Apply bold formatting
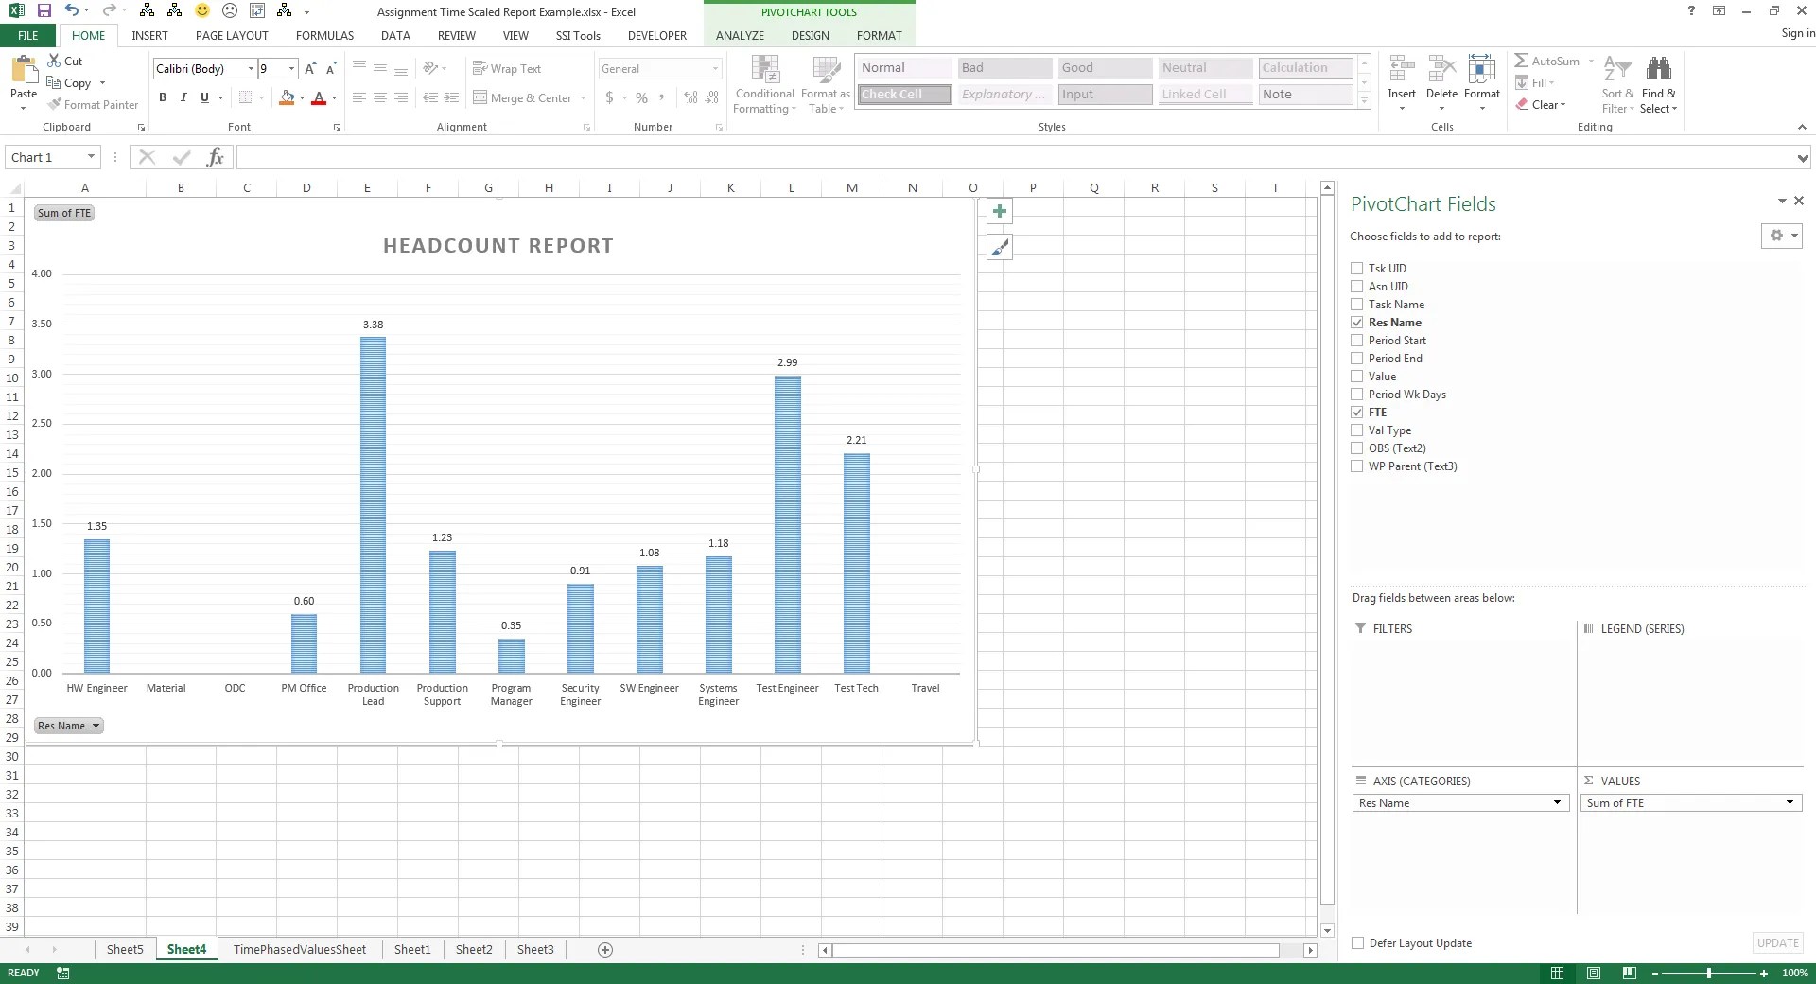Viewport: 1816px width, 984px height. pyautogui.click(x=163, y=97)
